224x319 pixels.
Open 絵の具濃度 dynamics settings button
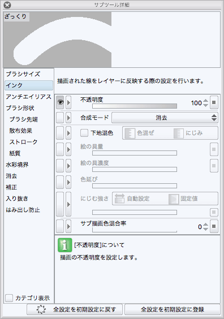pyautogui.click(x=214, y=166)
